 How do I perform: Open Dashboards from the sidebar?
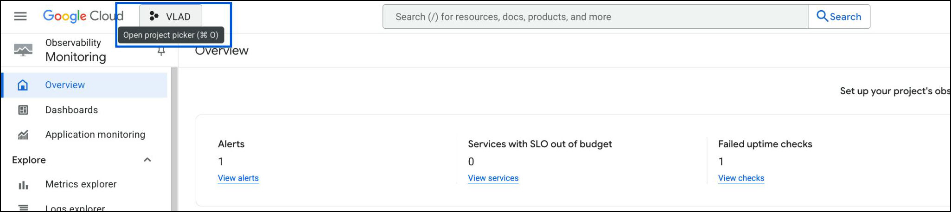71,110
